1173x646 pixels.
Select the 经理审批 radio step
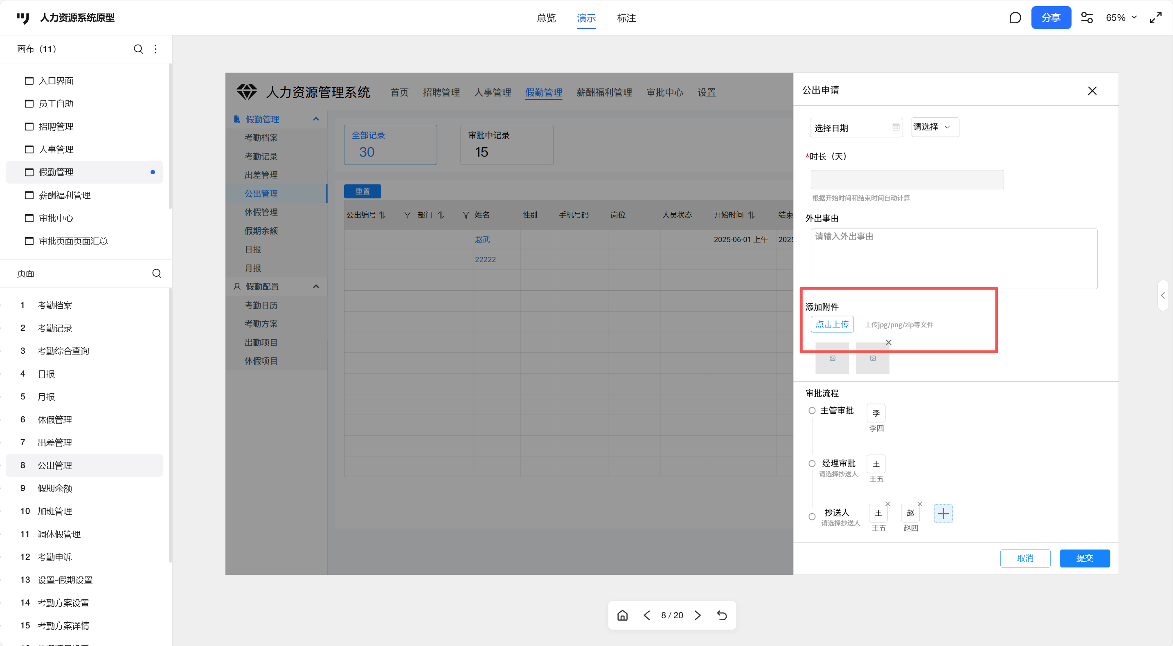812,464
